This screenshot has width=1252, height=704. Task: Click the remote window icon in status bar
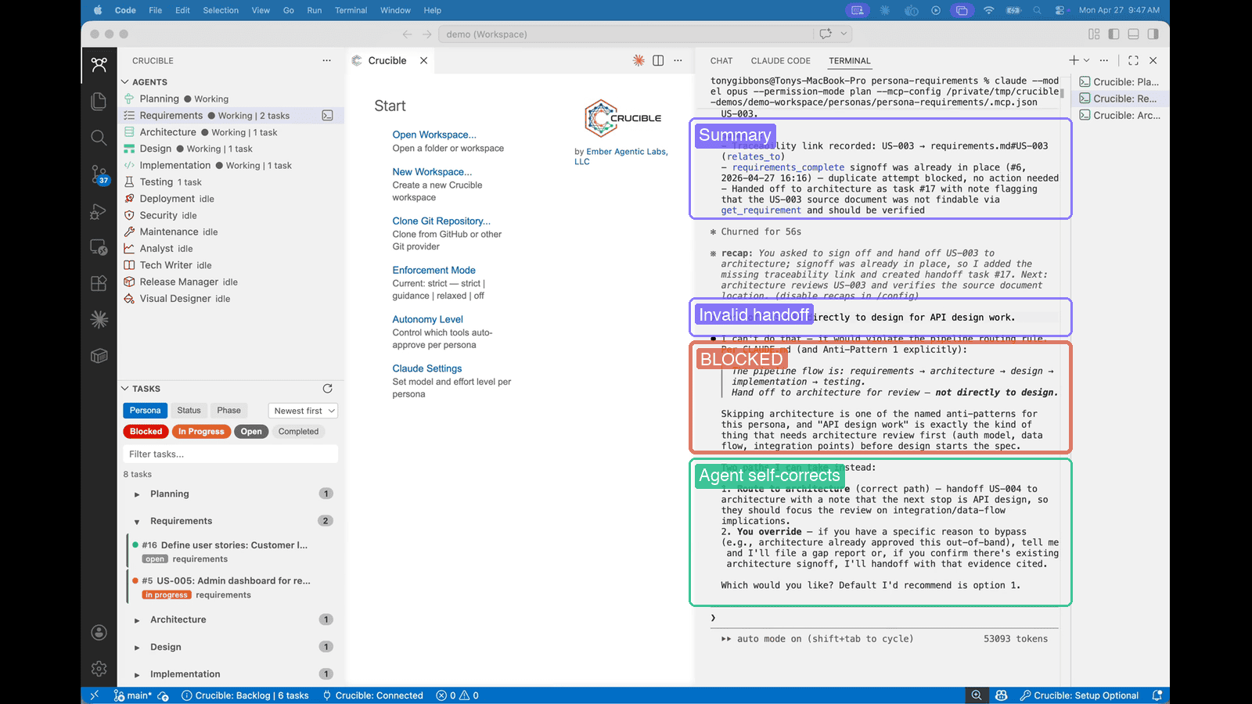coord(94,695)
